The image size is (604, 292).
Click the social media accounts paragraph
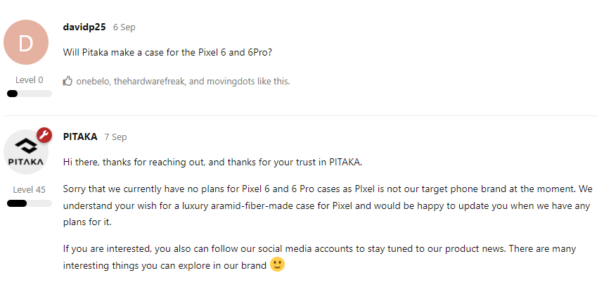(x=319, y=257)
